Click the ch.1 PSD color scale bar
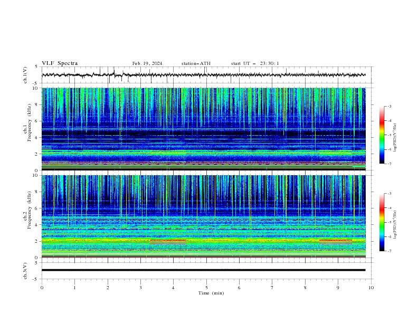The width and height of the screenshot is (418, 323). [x=382, y=135]
